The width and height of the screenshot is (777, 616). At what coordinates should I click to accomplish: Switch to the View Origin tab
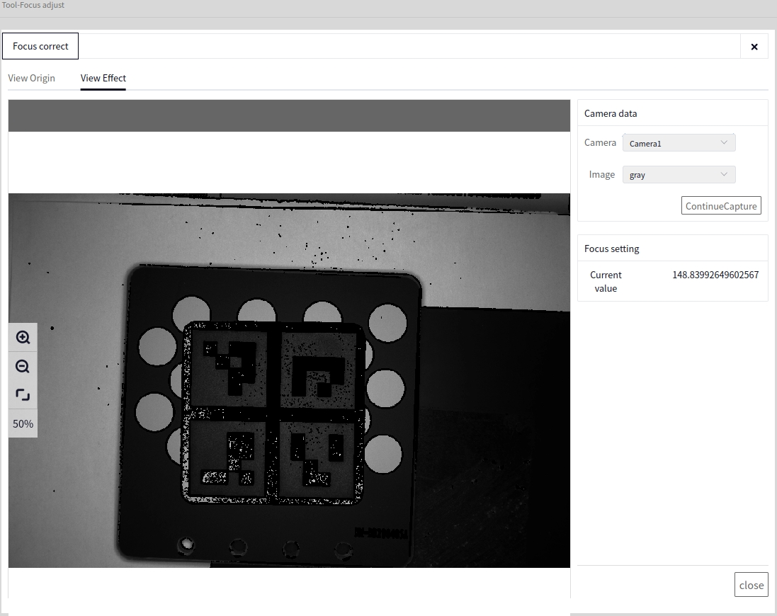(32, 78)
